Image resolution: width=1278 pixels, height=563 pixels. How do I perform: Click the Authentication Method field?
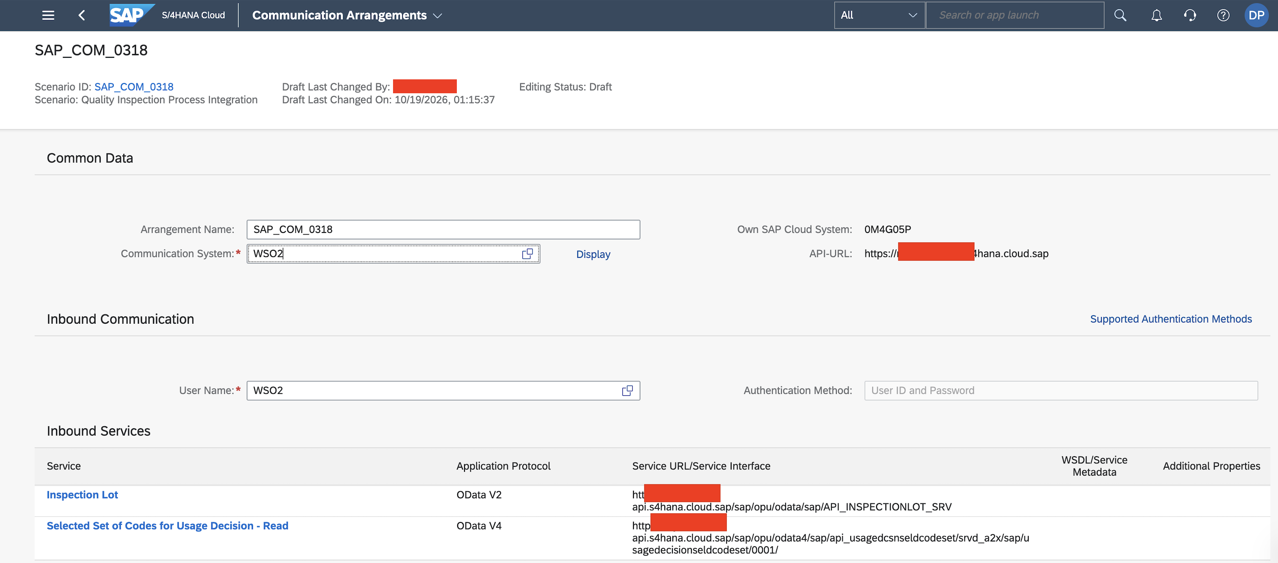point(1061,390)
